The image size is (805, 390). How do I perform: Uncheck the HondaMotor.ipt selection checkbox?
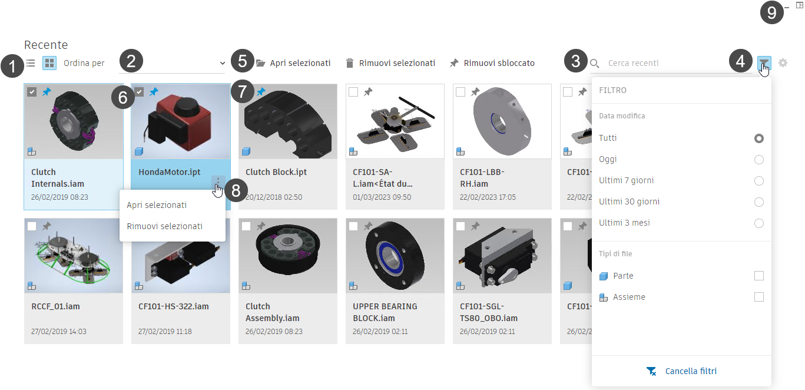click(x=139, y=92)
